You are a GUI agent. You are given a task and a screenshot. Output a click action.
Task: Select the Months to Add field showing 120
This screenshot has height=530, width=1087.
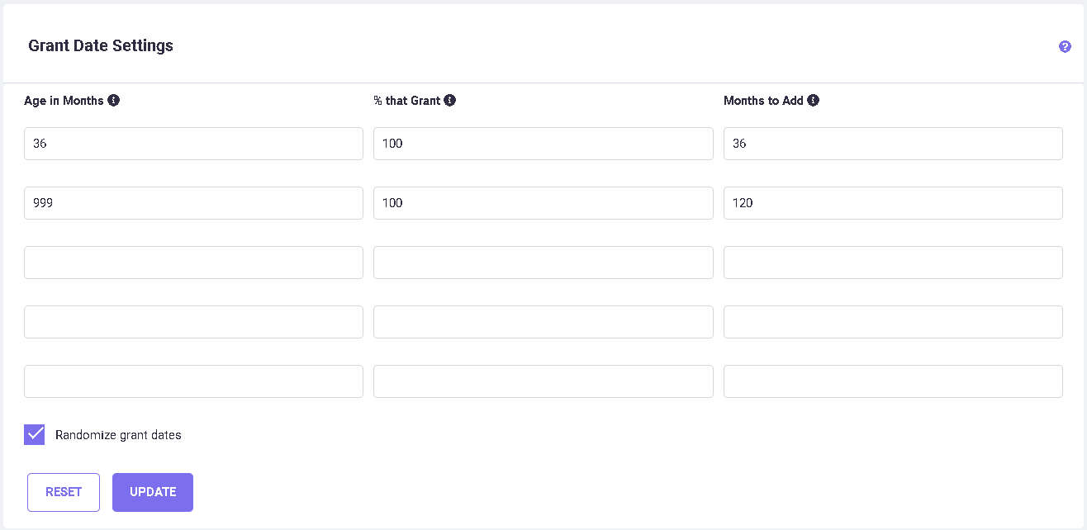click(x=893, y=203)
